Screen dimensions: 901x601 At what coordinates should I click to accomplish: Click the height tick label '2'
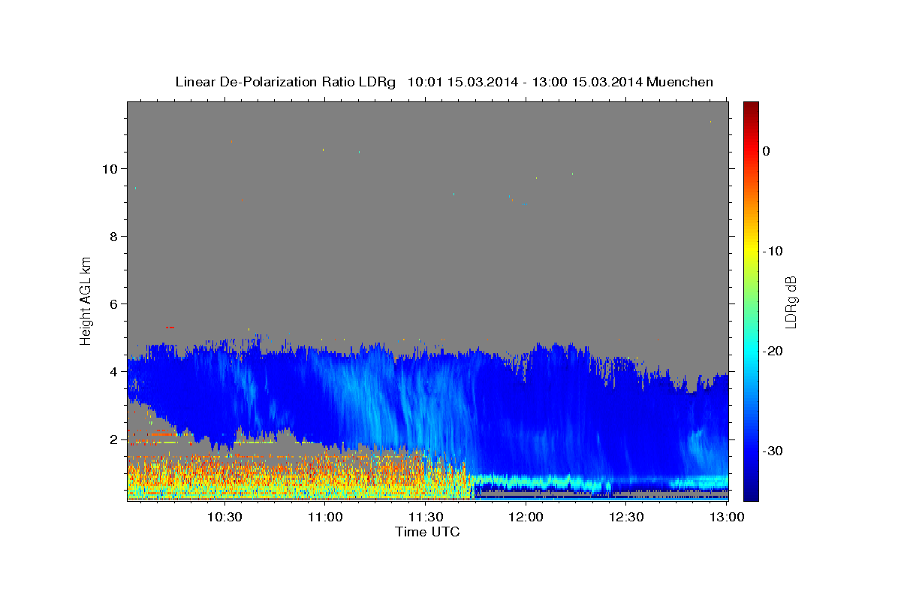[114, 439]
